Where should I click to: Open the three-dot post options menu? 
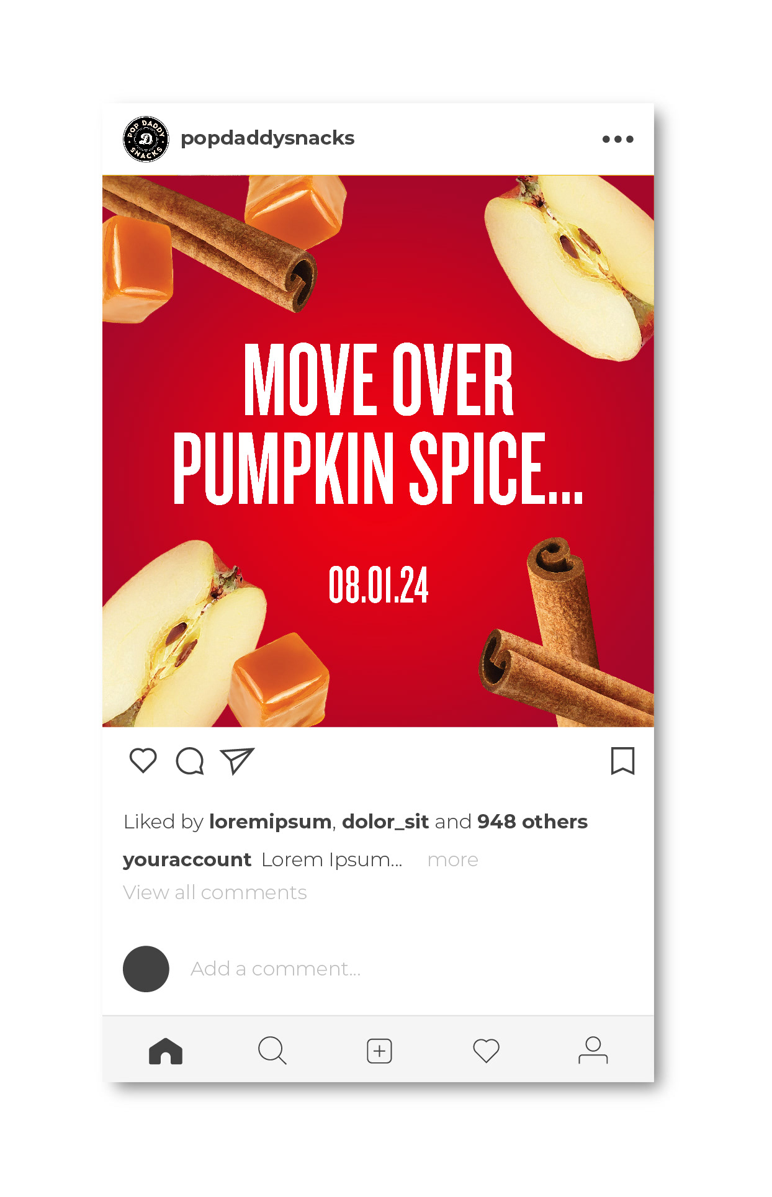(x=618, y=139)
